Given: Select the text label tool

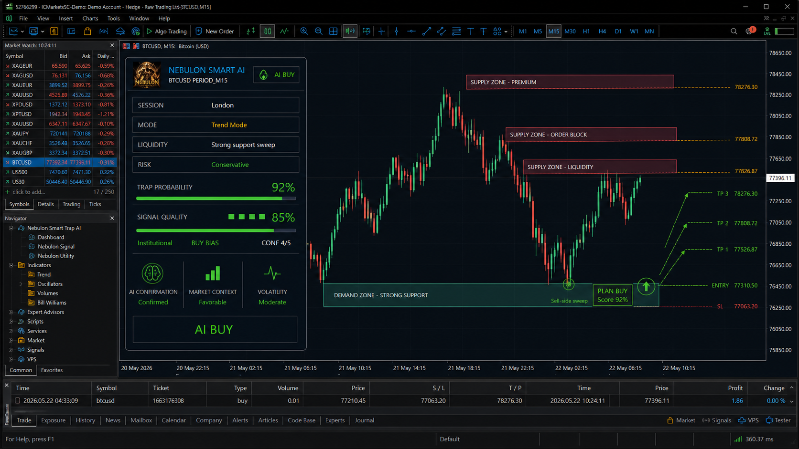Looking at the screenshot, I should pyautogui.click(x=484, y=31).
